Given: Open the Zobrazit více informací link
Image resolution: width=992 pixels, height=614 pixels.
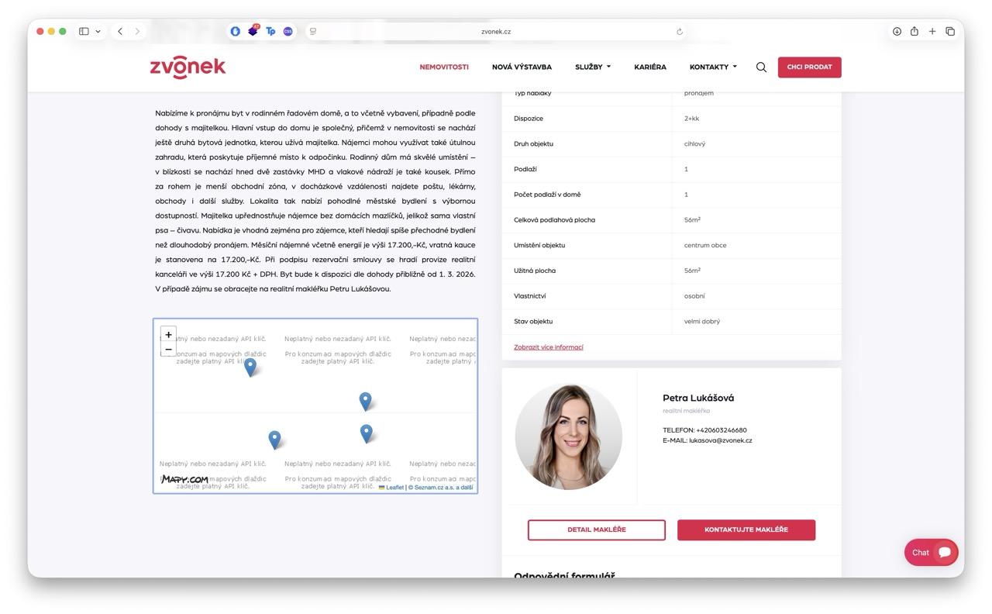Looking at the screenshot, I should (x=548, y=347).
